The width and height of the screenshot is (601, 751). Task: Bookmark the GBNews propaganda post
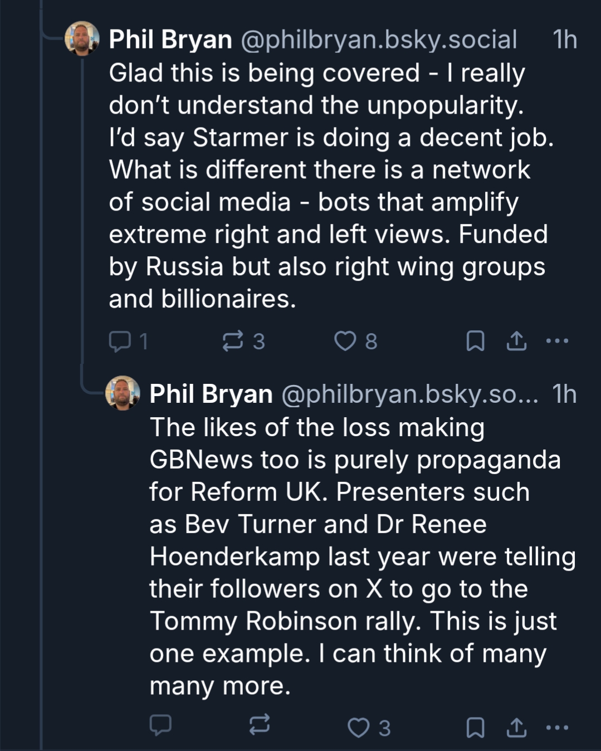pos(475,728)
